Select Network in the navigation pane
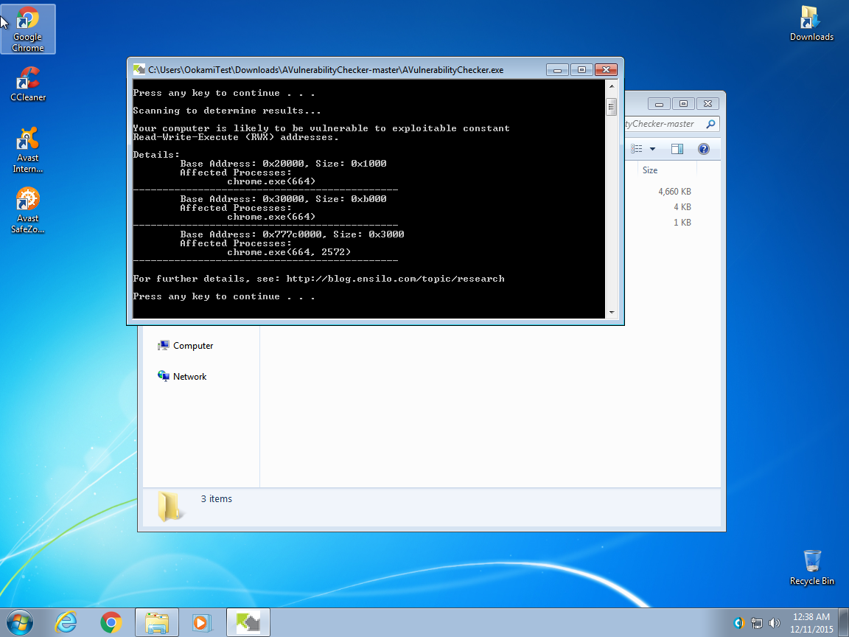This screenshot has height=637, width=849. pos(189,377)
